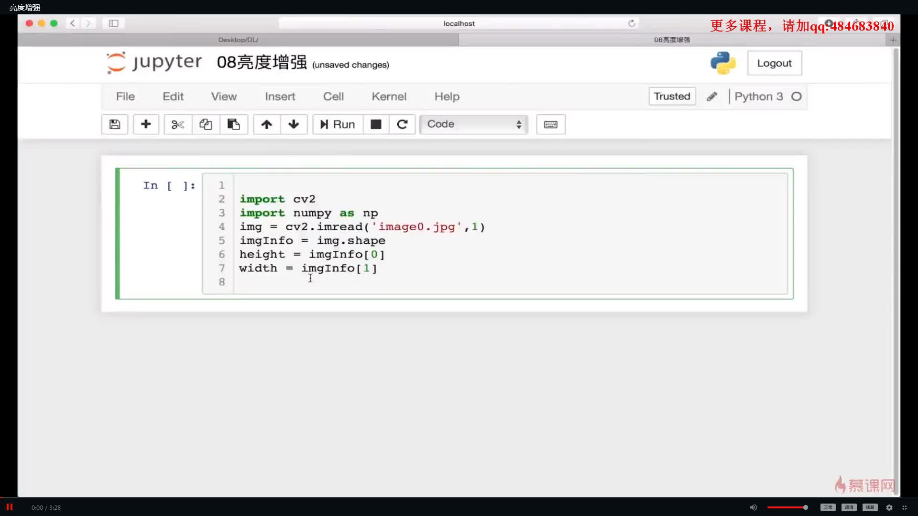
Task: Click the Save notebook icon
Action: coord(114,124)
